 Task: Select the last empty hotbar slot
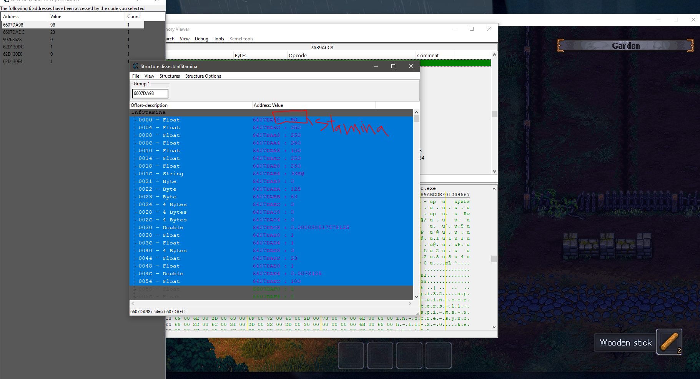click(438, 356)
